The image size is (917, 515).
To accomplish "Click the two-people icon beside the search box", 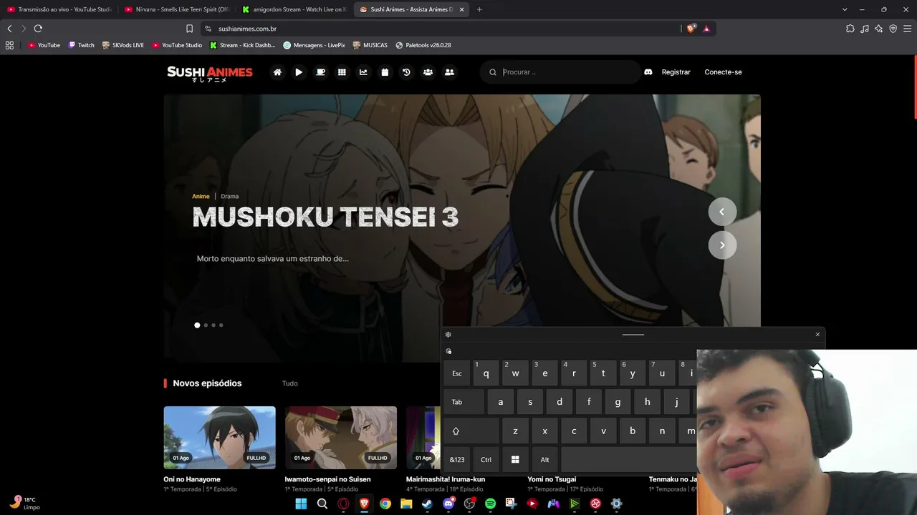I will [449, 72].
